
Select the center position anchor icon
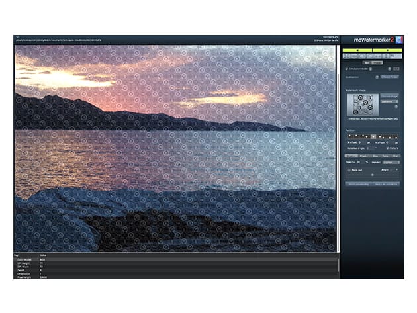coord(373,136)
